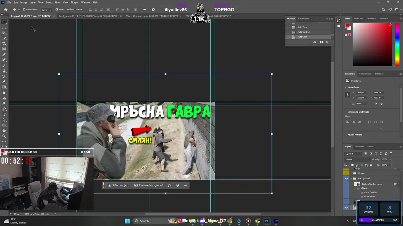Select the Move tool
Viewport: 403px width, 226px height.
4,22
